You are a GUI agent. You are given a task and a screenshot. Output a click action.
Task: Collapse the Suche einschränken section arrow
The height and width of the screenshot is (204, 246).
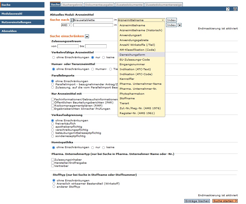[87, 36]
